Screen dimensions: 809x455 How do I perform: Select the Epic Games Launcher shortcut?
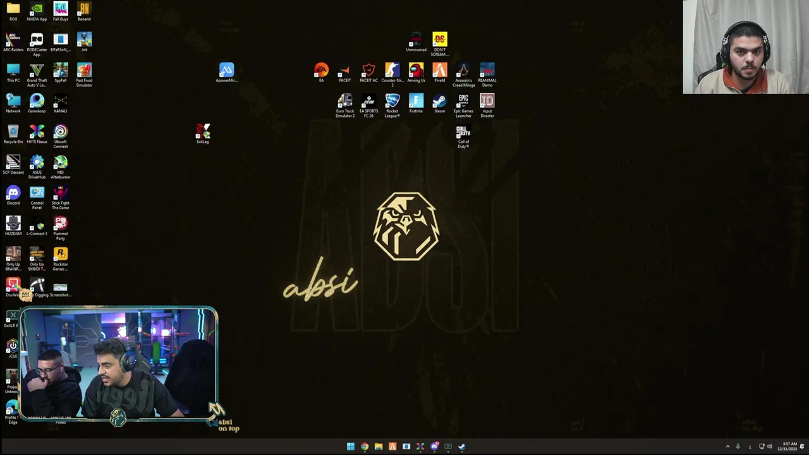point(463,106)
